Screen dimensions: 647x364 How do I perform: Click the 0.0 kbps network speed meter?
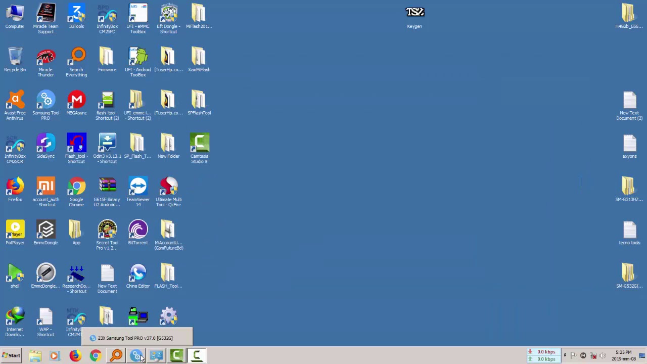(544, 355)
